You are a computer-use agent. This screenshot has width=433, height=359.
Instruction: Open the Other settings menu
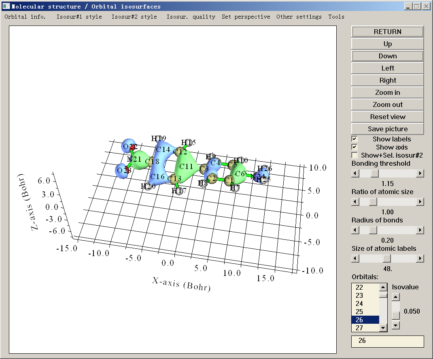coord(299,17)
